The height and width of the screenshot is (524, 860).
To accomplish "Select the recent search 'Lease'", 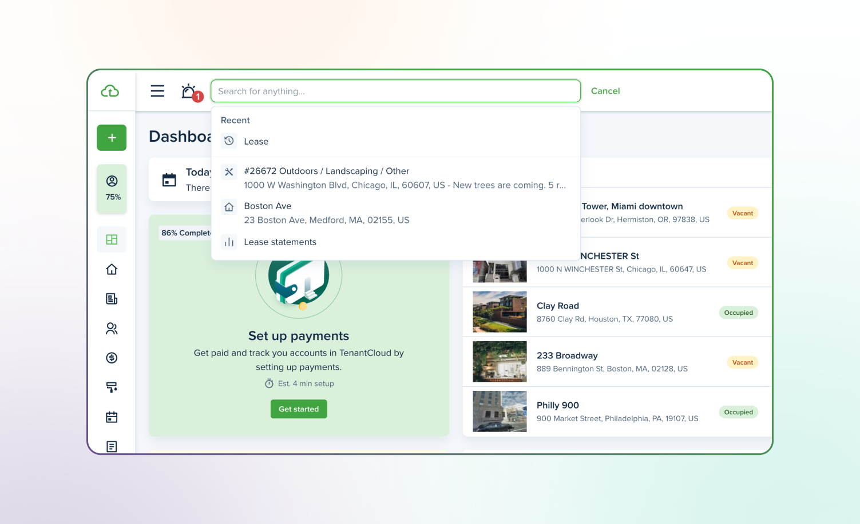I will [x=395, y=141].
